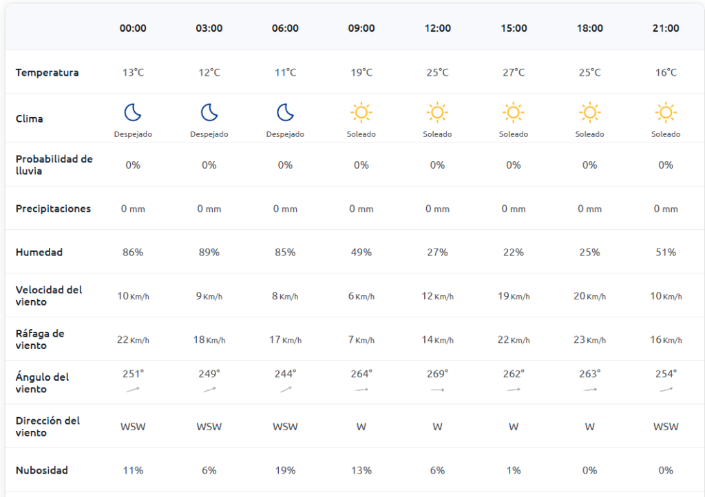Click the sun icon under 18:00
705x497 pixels.
point(589,112)
